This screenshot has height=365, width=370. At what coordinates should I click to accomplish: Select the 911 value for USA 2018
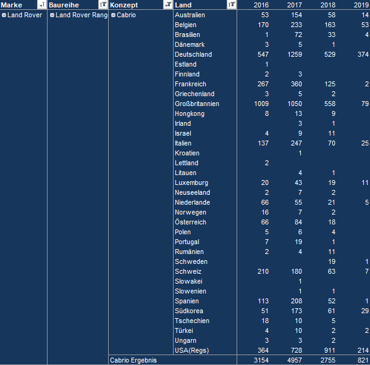coord(329,350)
